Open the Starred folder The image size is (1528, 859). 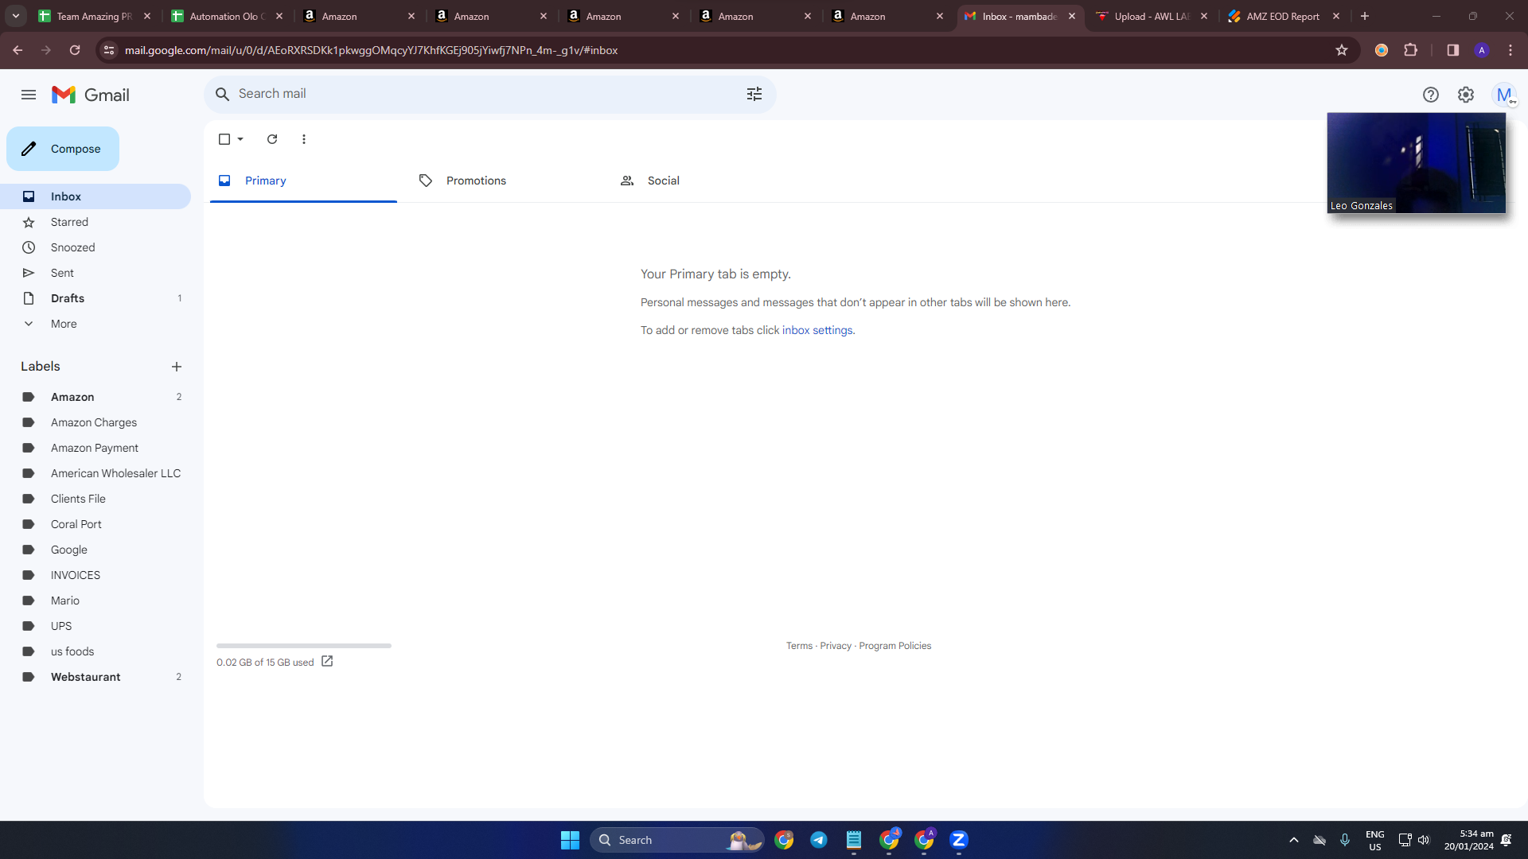95,222
